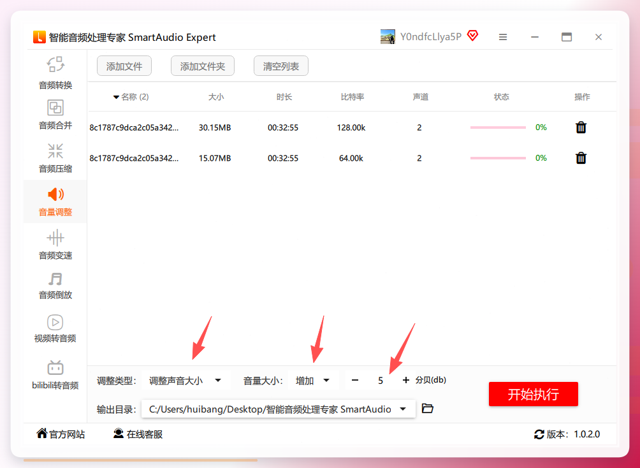Click the 状态 column header
This screenshot has width=640, height=468.
[501, 97]
